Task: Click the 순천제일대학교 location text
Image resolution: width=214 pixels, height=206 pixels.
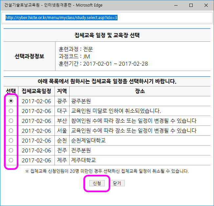Action: [88, 141]
